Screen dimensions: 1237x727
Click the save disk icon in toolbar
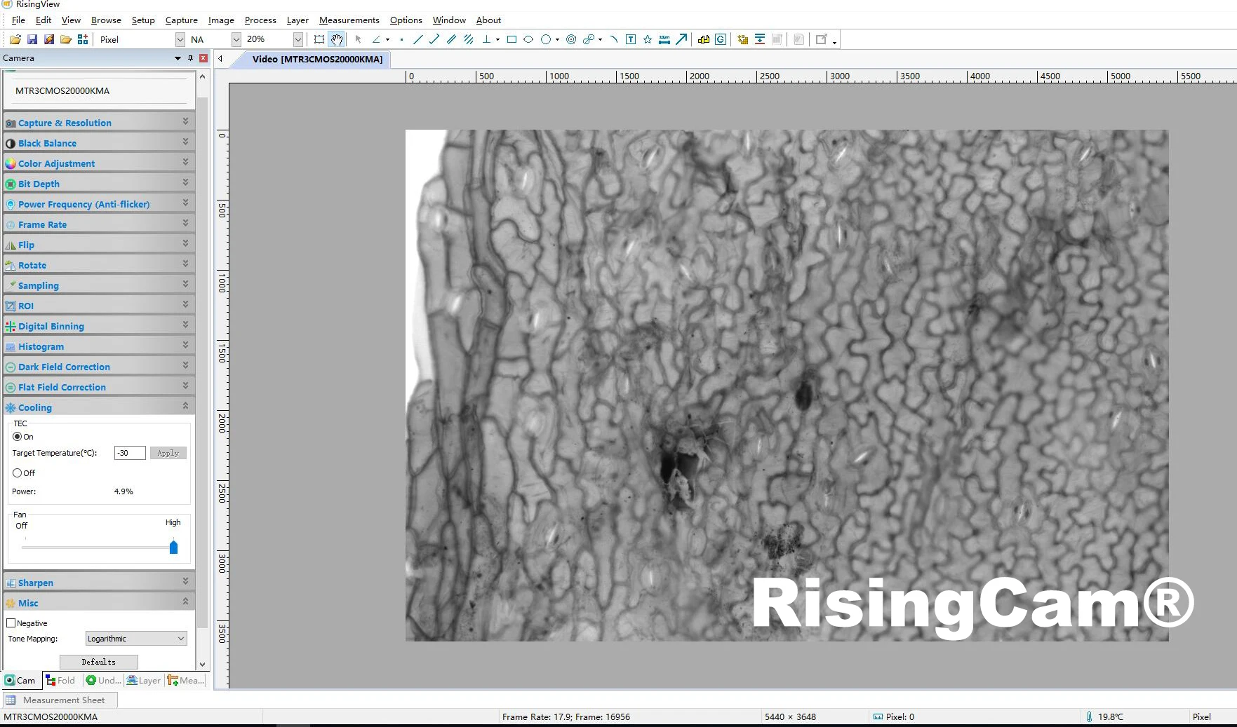32,39
